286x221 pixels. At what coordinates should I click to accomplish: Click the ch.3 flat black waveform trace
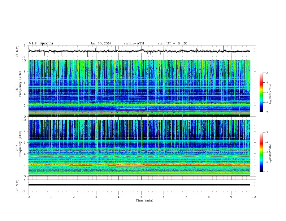tap(139, 185)
